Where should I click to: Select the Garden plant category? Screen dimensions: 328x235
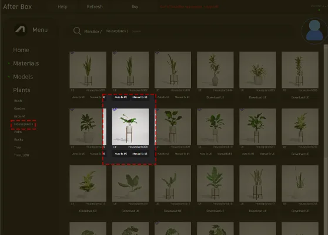coord(19,108)
